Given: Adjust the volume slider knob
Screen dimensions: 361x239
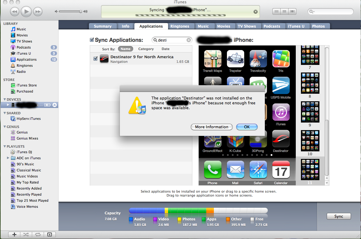Looking at the screenshot, I should pos(81,12).
